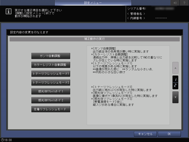Click the clock icon in status bar
Screen dimensions: 189x142
[2, 140]
